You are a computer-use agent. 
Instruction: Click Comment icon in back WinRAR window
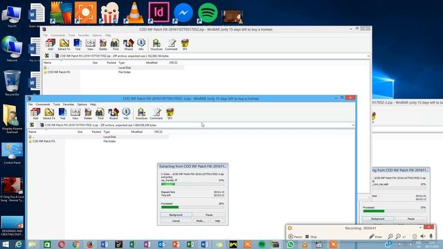coord(171,44)
